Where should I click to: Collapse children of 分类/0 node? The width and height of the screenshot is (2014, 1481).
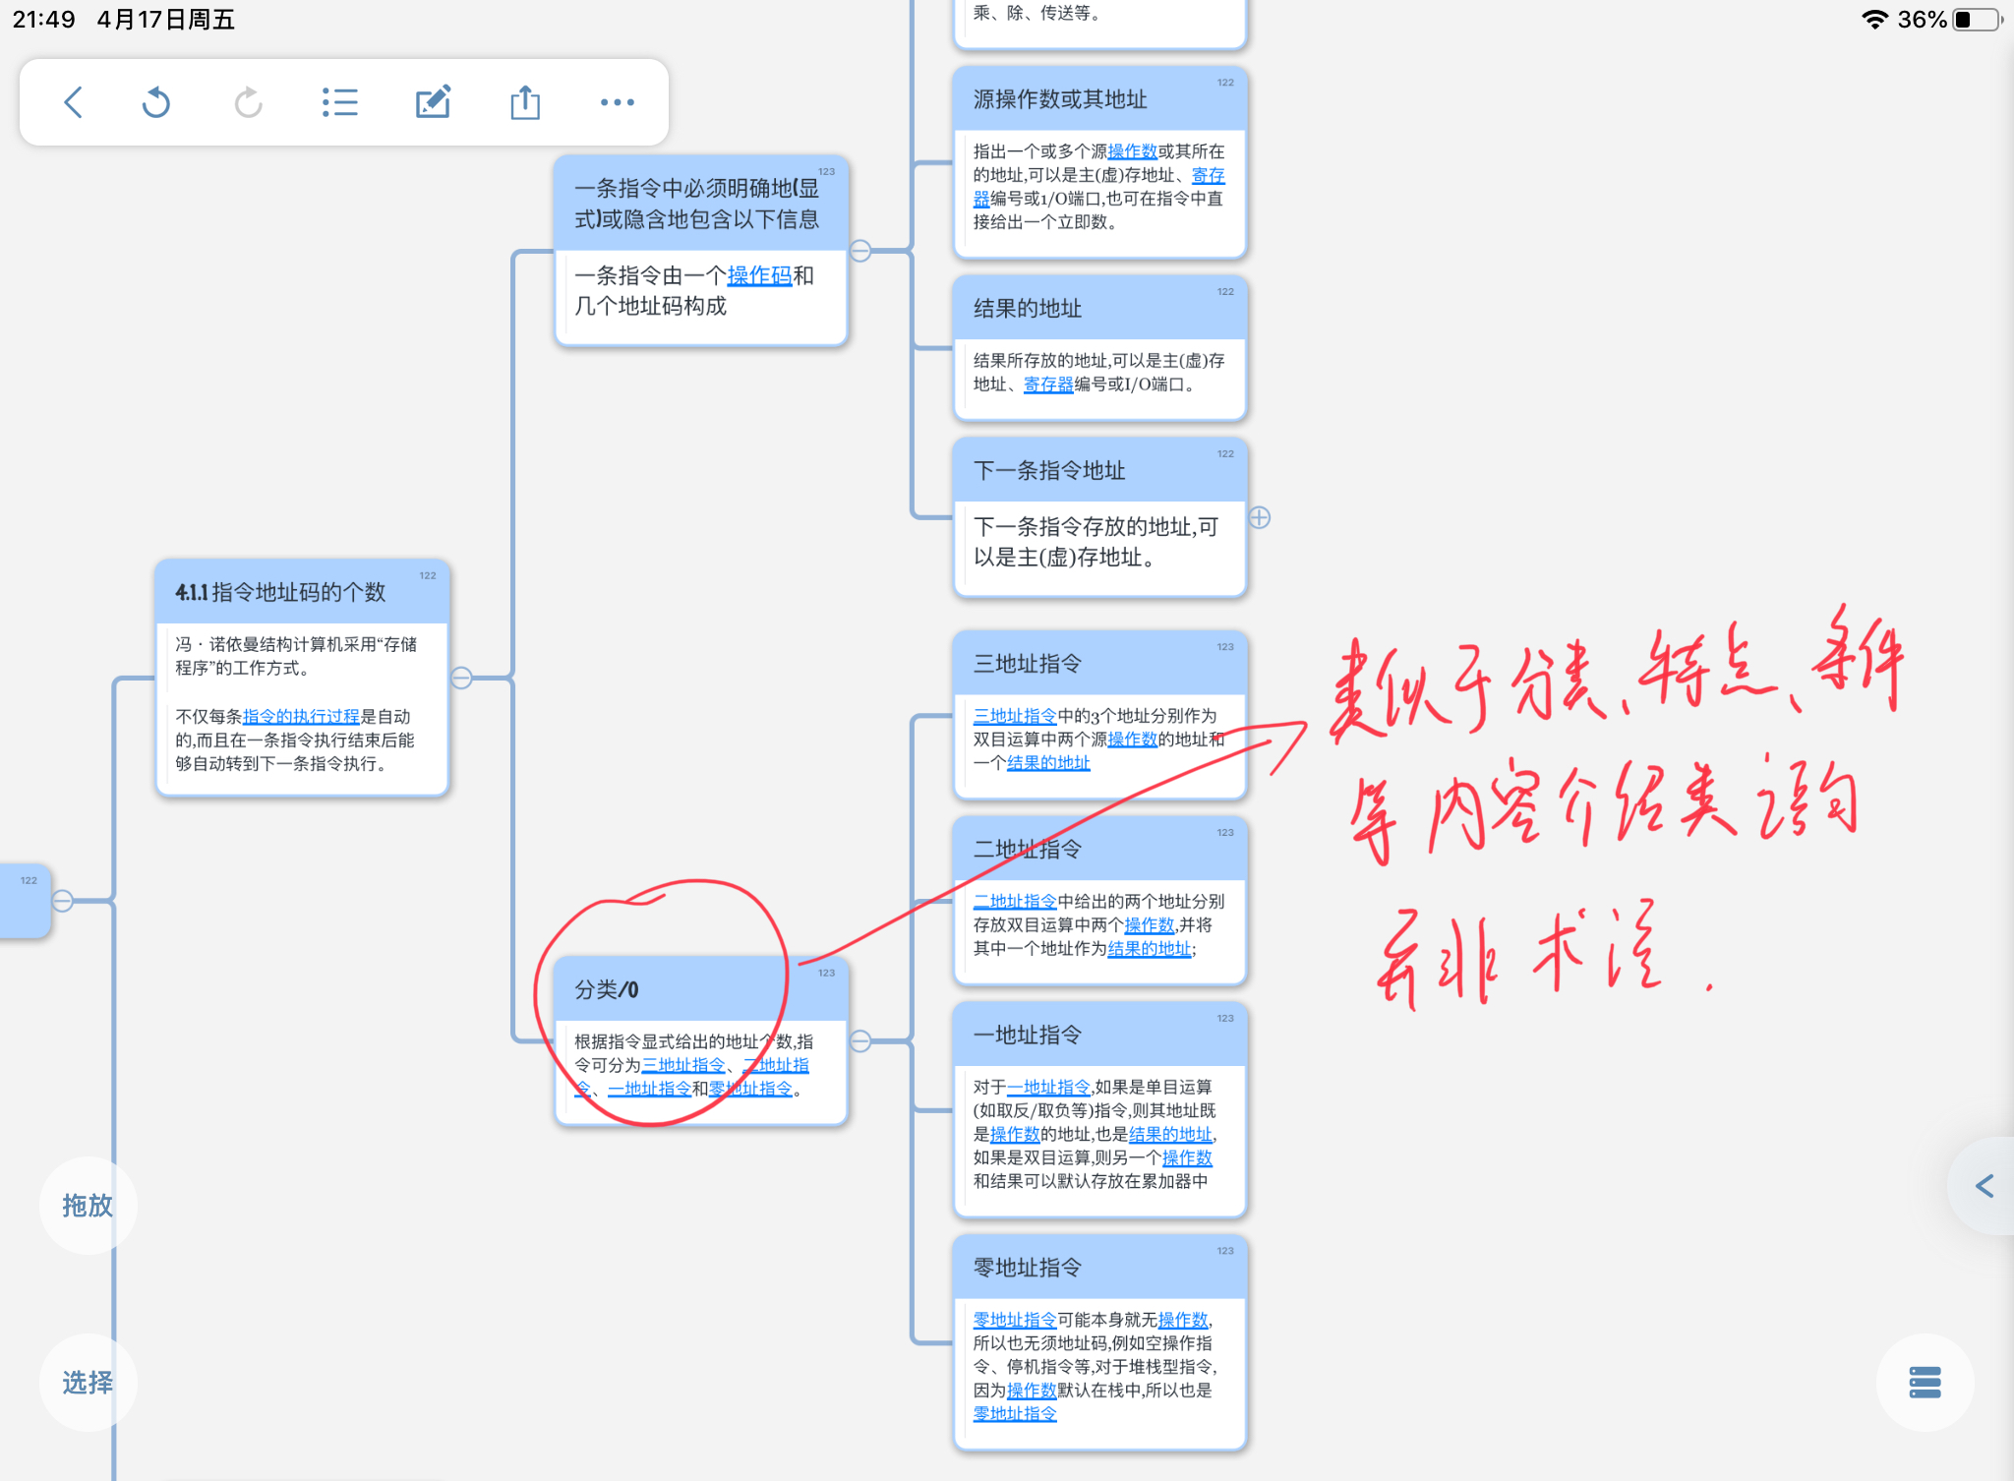click(860, 1040)
